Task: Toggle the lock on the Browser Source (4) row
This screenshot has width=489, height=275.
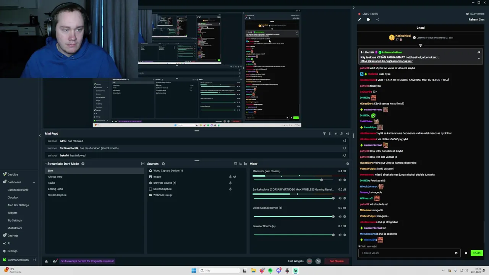Action: tap(230, 183)
